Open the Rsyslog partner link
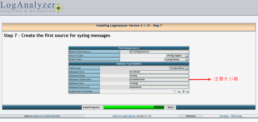Image resolution: width=258 pixels, height=122 pixels. click(224, 116)
